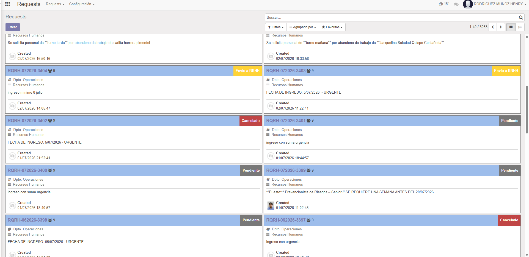Viewport: 529px width, 257px height.
Task: Open the Configuración menu
Action: point(82,4)
